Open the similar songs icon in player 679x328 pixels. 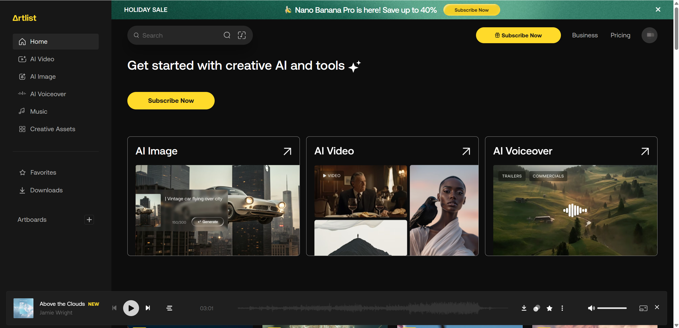pos(537,308)
